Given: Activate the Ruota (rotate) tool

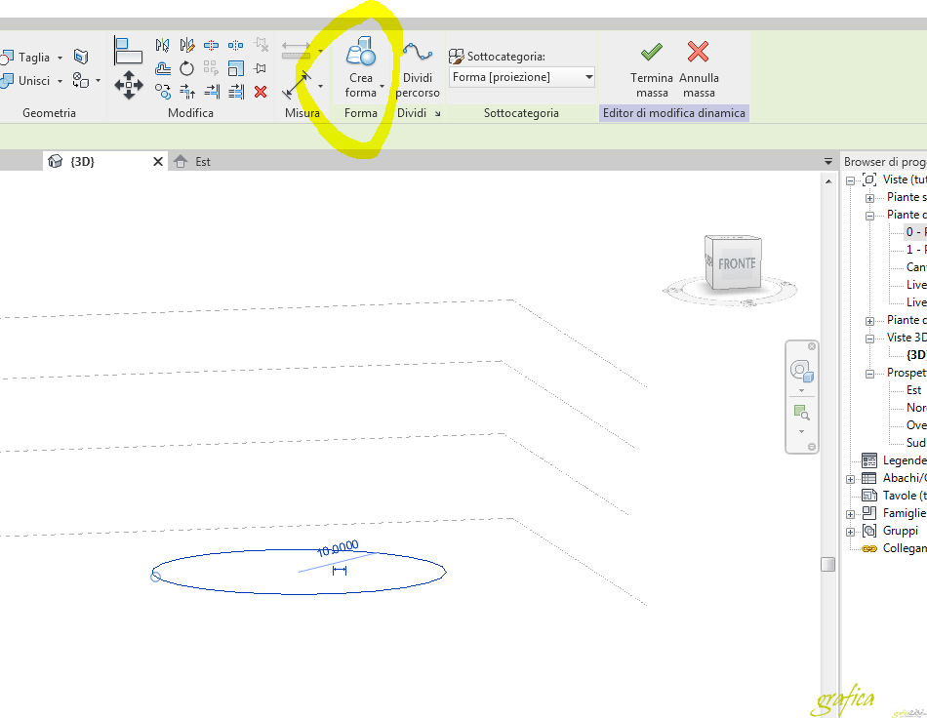Looking at the screenshot, I should click(187, 67).
